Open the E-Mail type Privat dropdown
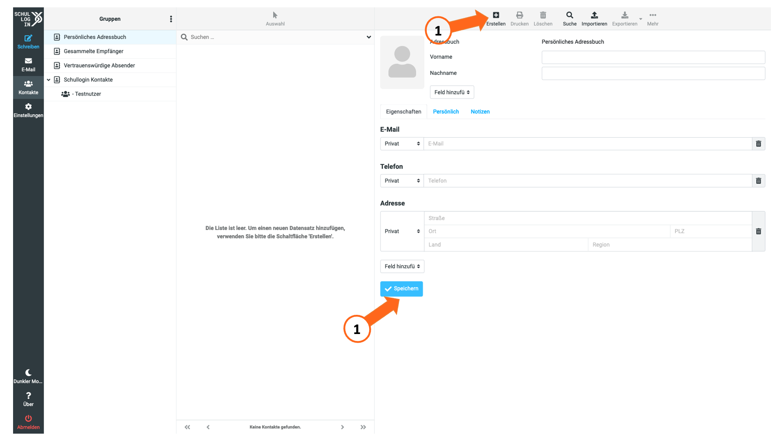The image size is (784, 441). [402, 144]
